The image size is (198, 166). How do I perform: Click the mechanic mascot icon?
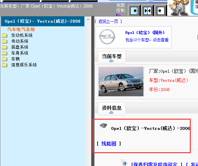(x=178, y=8)
